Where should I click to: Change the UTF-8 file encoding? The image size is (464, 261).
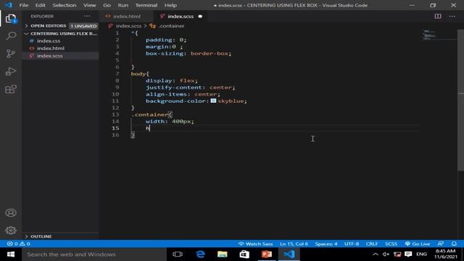(352, 244)
